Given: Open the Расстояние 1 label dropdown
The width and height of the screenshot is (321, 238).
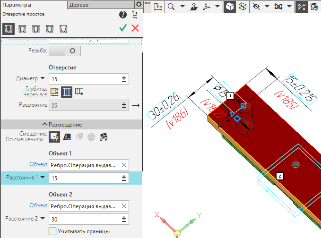Looking at the screenshot, I should (43, 177).
